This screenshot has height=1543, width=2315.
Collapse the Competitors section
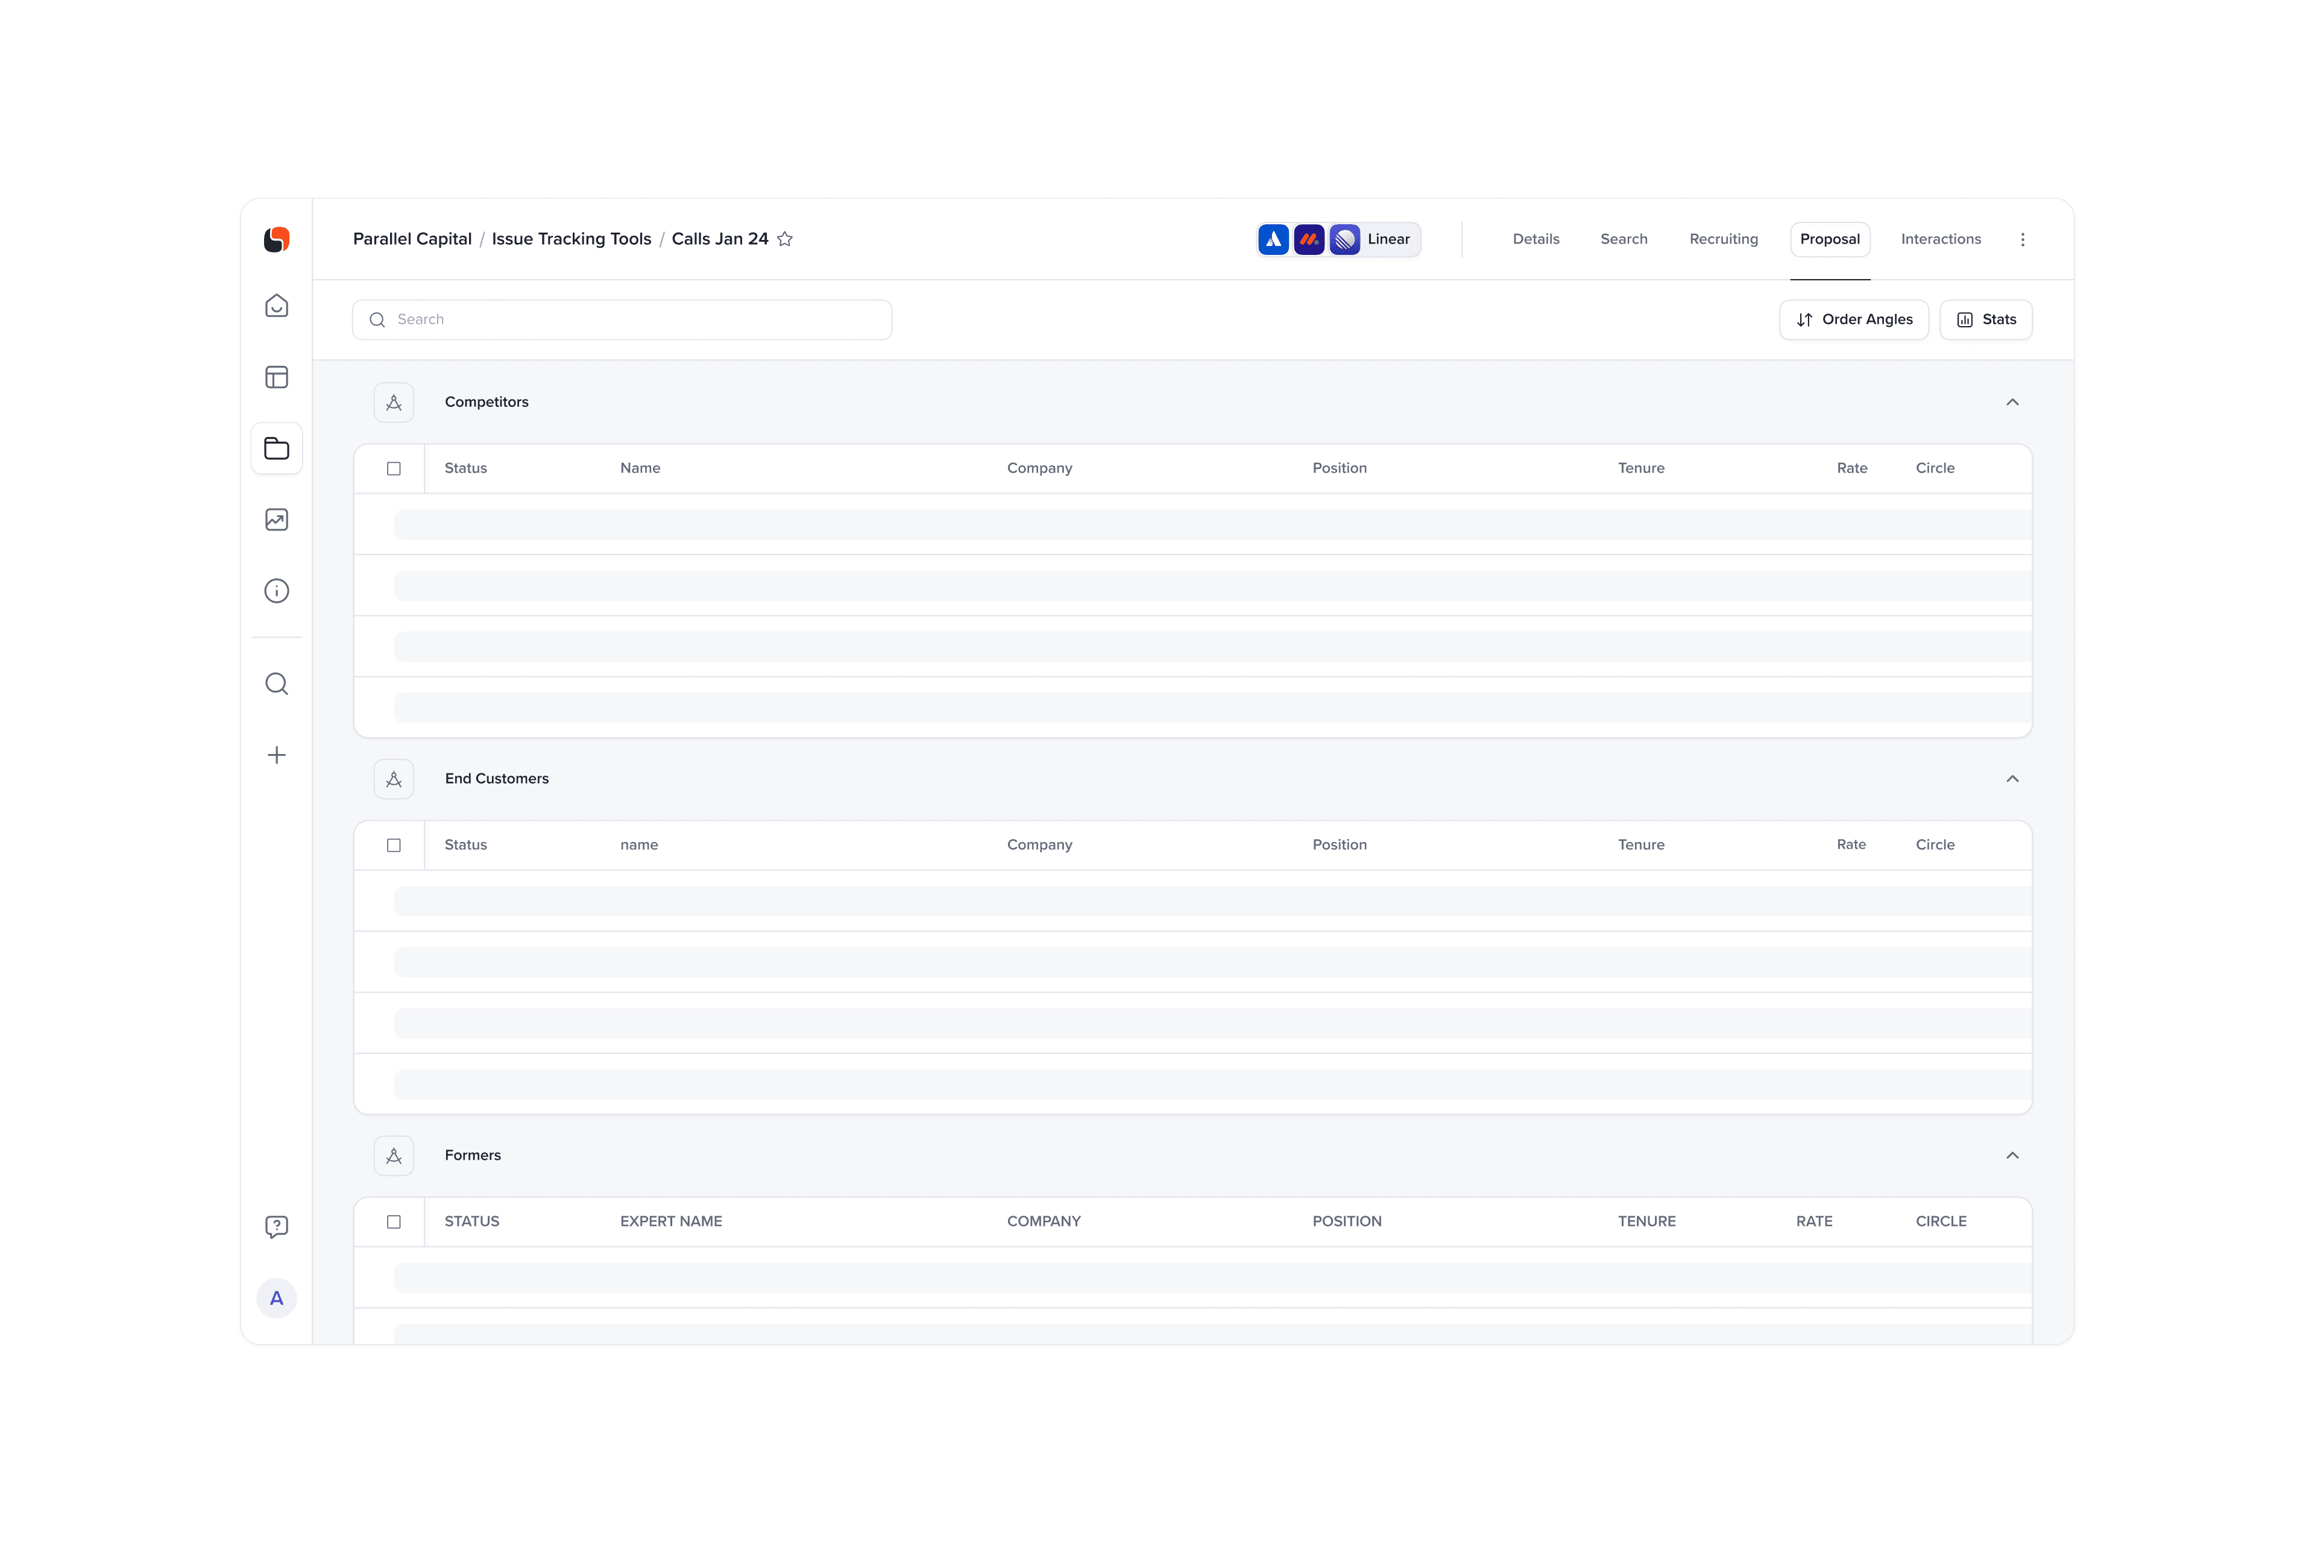(x=2012, y=403)
